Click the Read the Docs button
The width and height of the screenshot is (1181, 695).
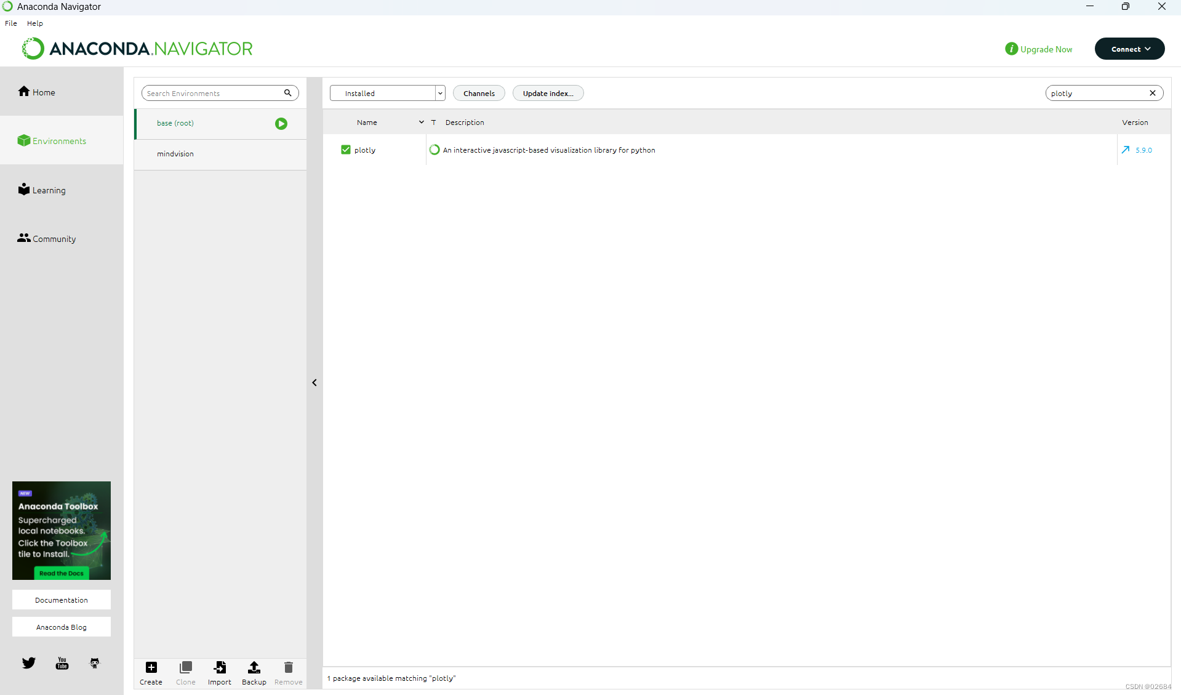62,573
